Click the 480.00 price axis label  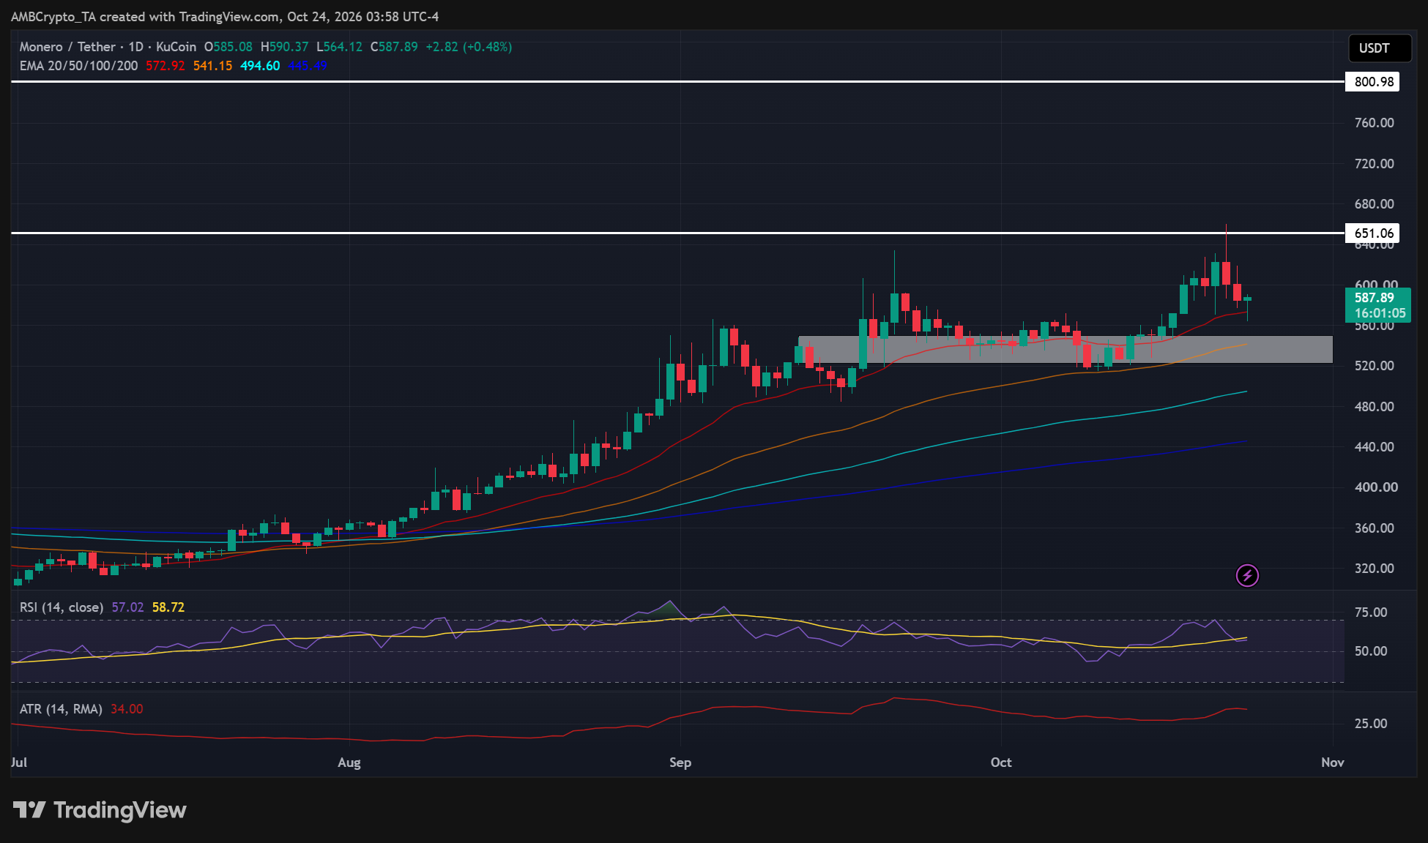1375,407
